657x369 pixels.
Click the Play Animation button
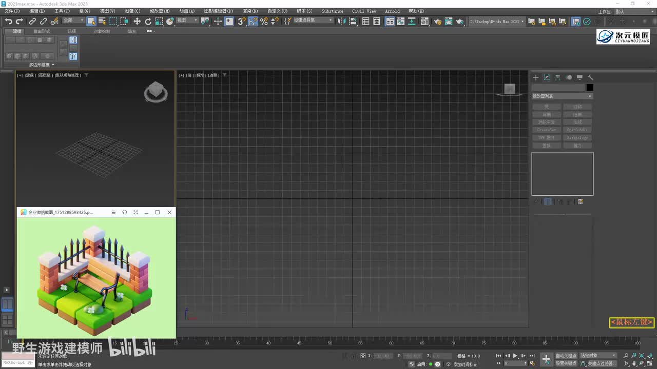(x=515, y=356)
